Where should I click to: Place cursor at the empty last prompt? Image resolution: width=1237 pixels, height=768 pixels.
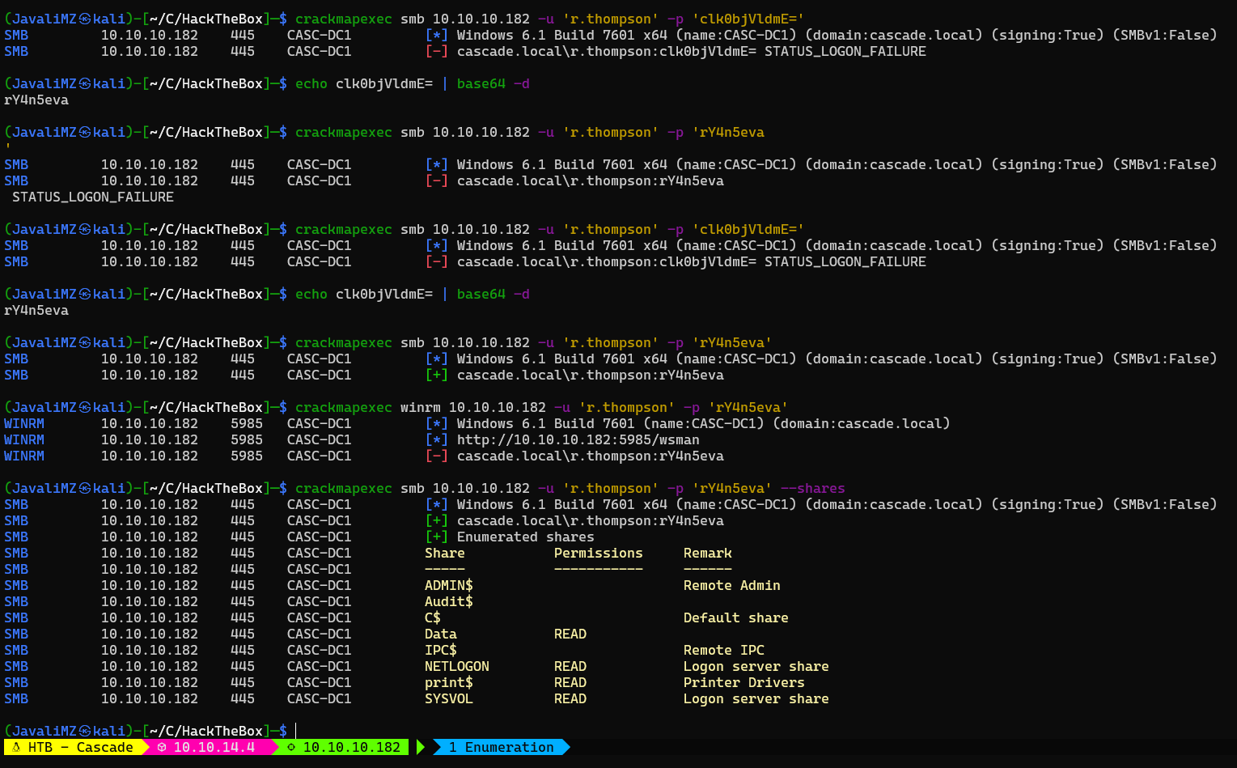click(297, 731)
